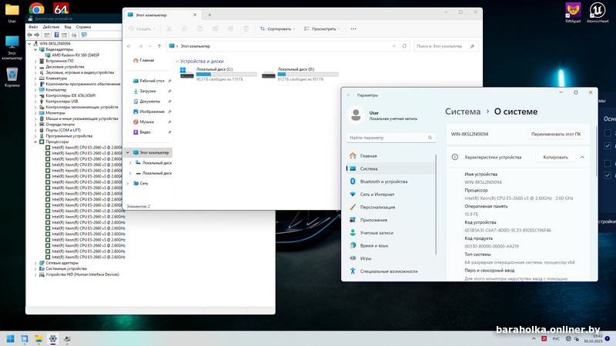Click the up arrow in Explorer navigation
616x346 pixels.
tap(159, 46)
